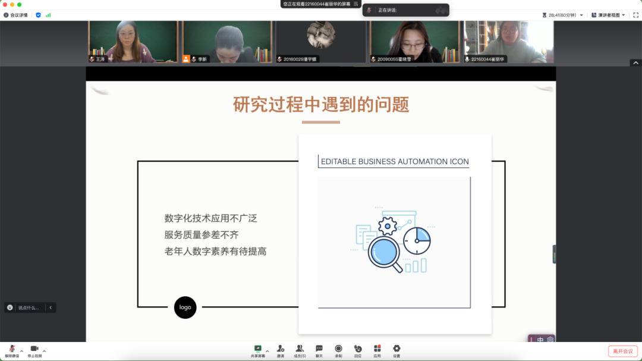Collapse the participant video strip
This screenshot has height=361, width=642.
tap(635, 62)
